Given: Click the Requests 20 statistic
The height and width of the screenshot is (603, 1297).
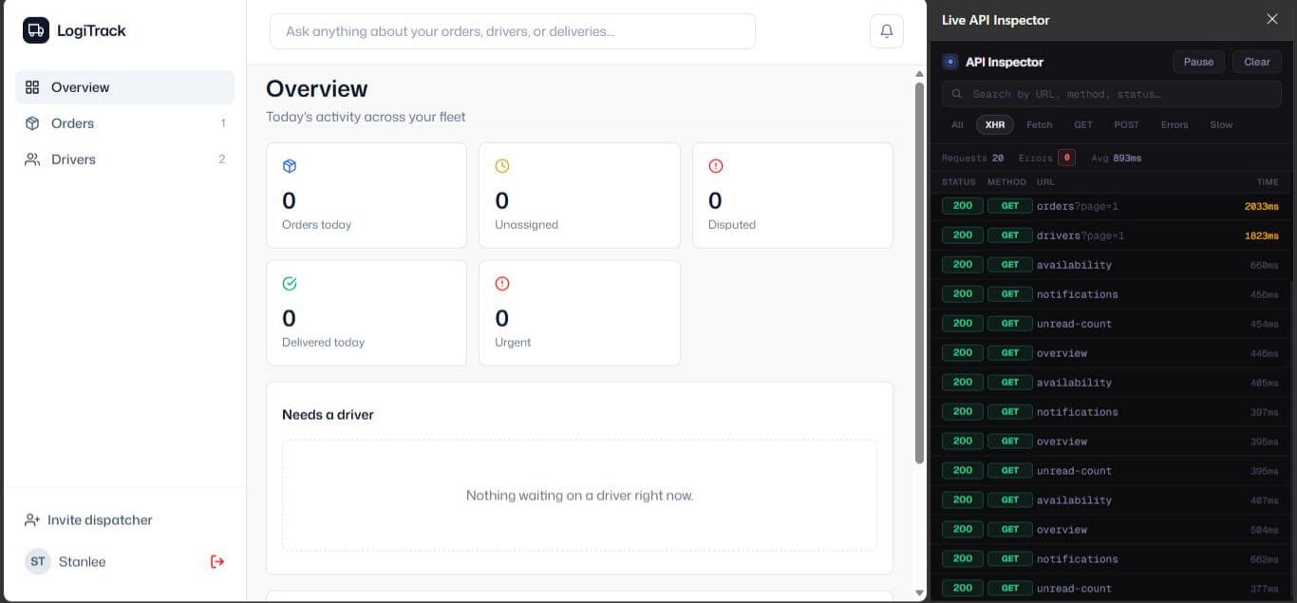Looking at the screenshot, I should pyautogui.click(x=972, y=158).
